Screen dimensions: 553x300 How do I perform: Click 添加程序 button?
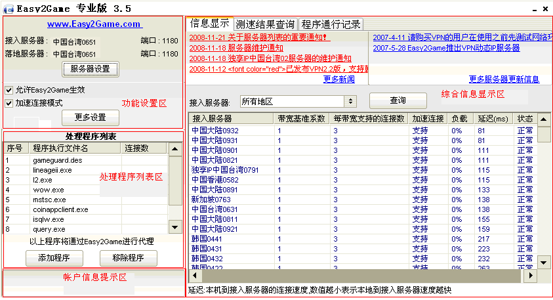(x=54, y=258)
